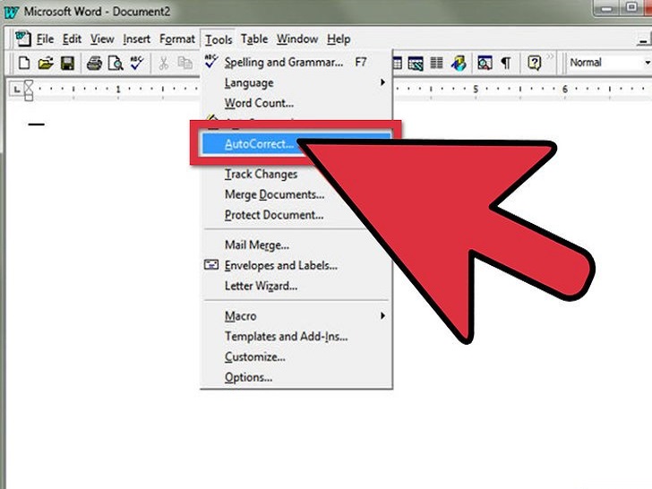Viewport: 652px width, 489px height.
Task: Toggle Show/Hide paragraph marks icon
Action: tap(506, 64)
